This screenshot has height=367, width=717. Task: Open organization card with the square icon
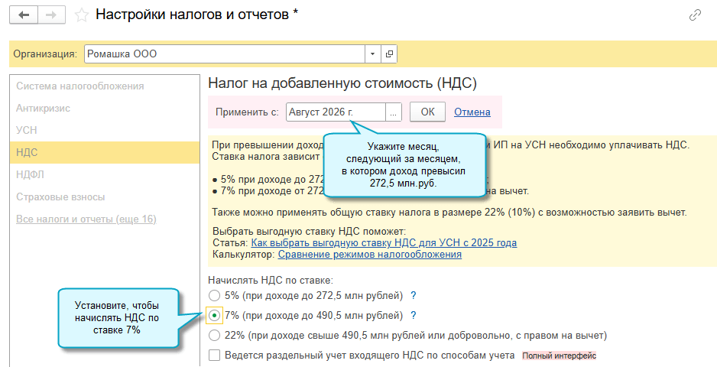click(389, 54)
